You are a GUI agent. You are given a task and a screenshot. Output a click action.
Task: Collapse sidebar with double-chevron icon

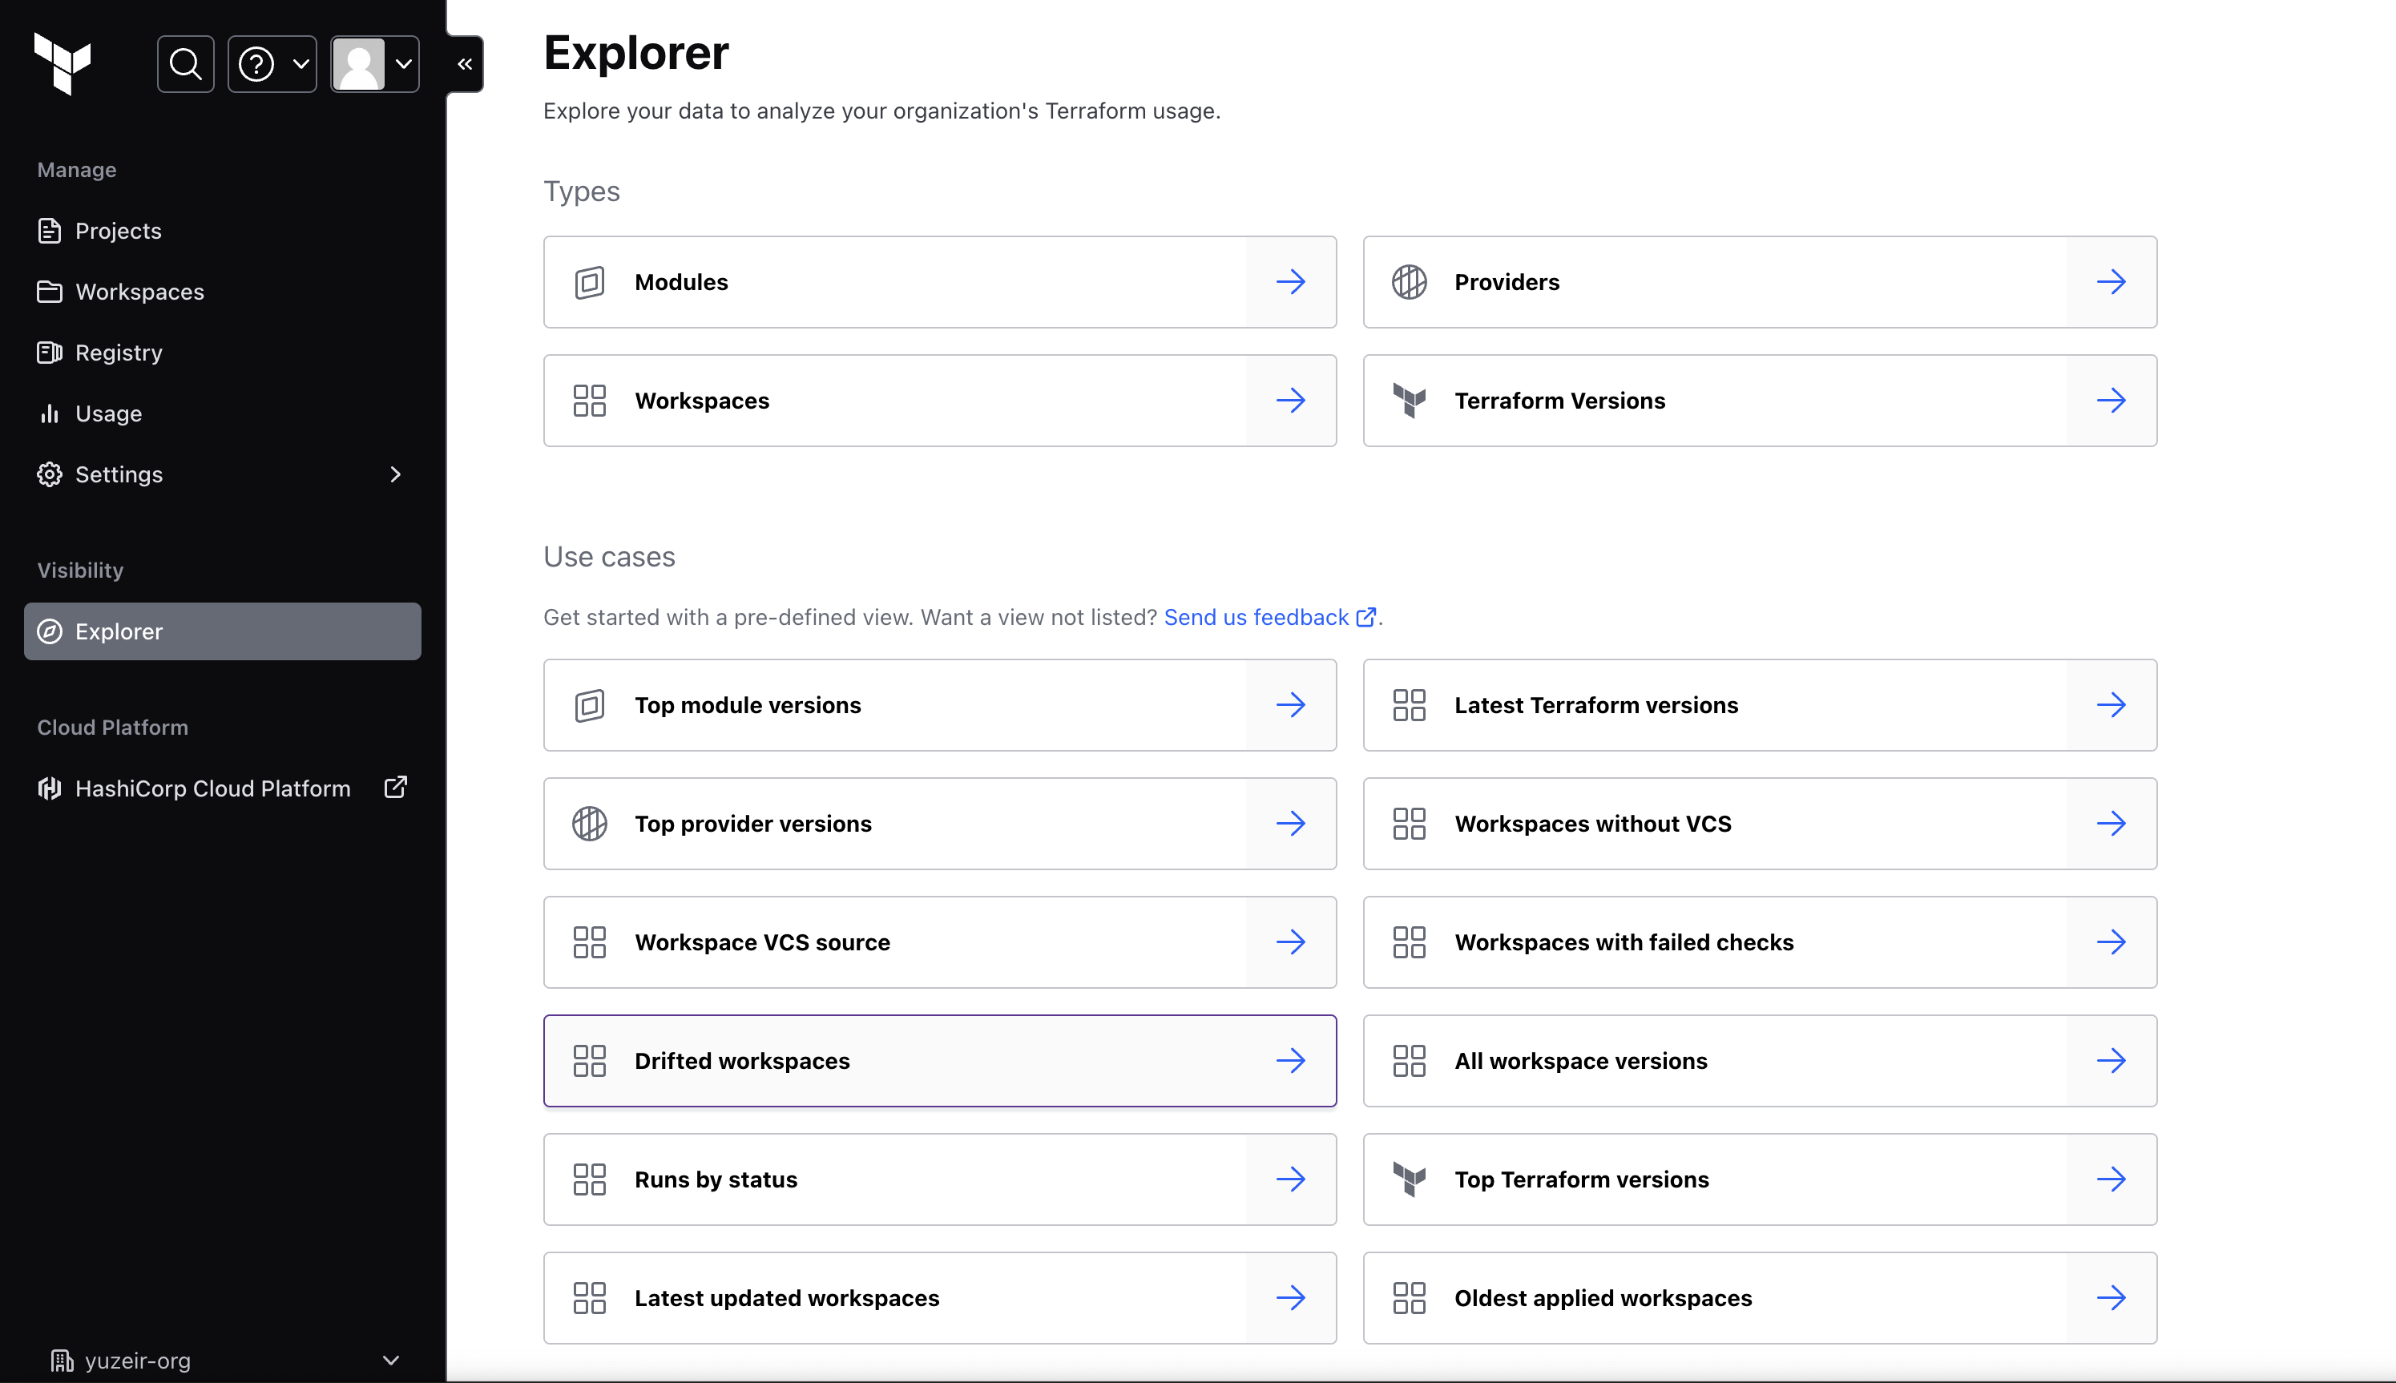[x=465, y=63]
